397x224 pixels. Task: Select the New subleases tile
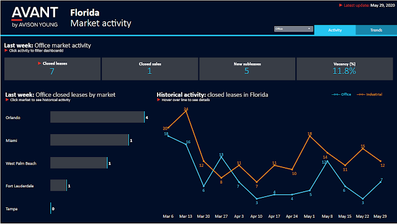247,69
